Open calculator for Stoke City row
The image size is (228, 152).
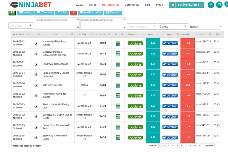[x=118, y=138]
